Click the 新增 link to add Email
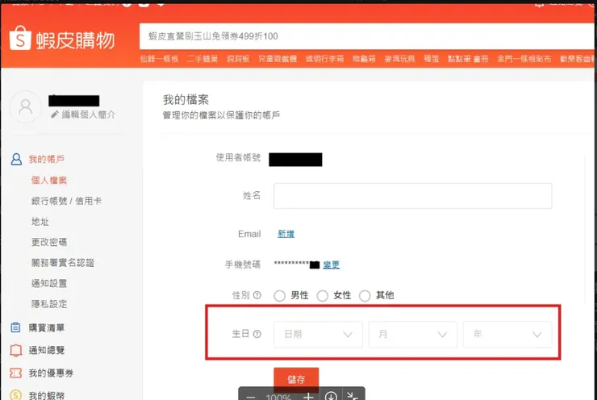This screenshot has width=597, height=400. point(286,234)
